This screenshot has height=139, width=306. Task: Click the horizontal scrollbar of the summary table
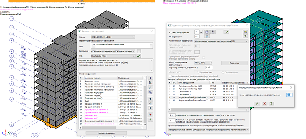click(x=208, y=110)
